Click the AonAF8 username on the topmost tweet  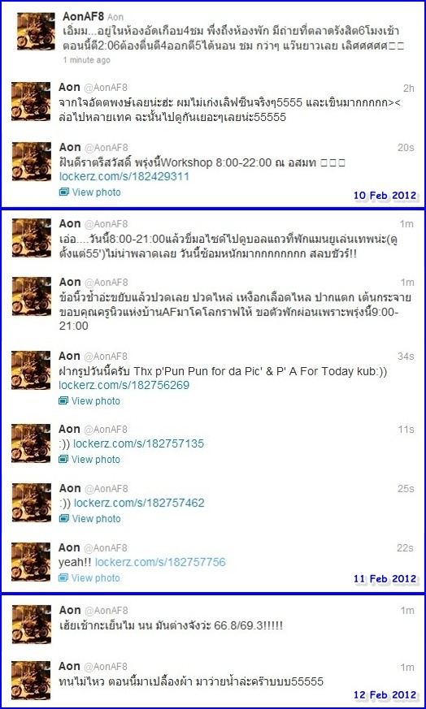tap(83, 17)
